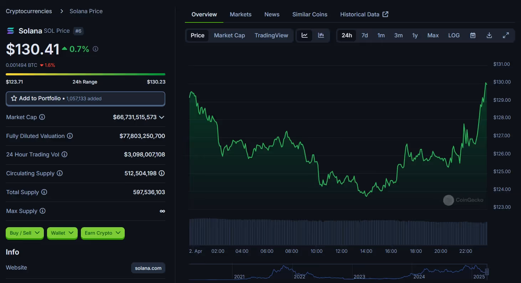Screen dimensions: 521x283
Task: Click the $3,098,007,108 trading volume value
Action: [x=144, y=154]
